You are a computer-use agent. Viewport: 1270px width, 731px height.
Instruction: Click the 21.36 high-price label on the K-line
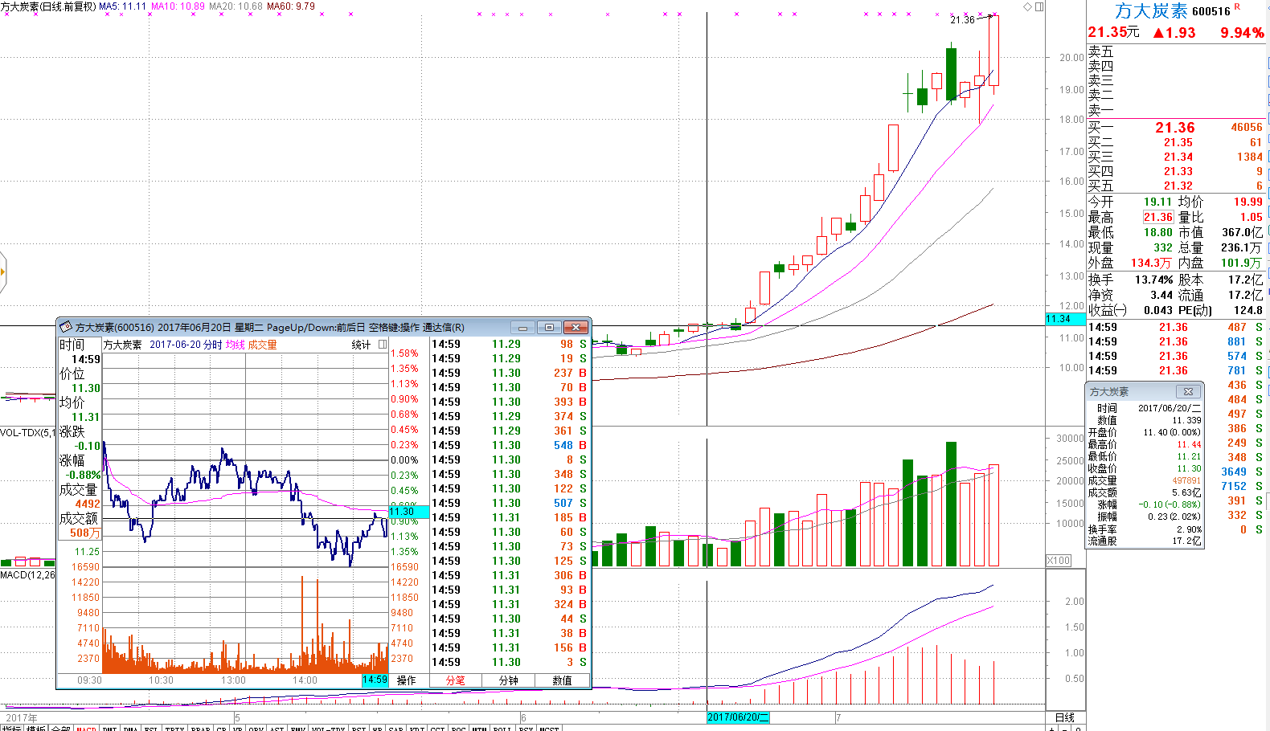tap(962, 20)
